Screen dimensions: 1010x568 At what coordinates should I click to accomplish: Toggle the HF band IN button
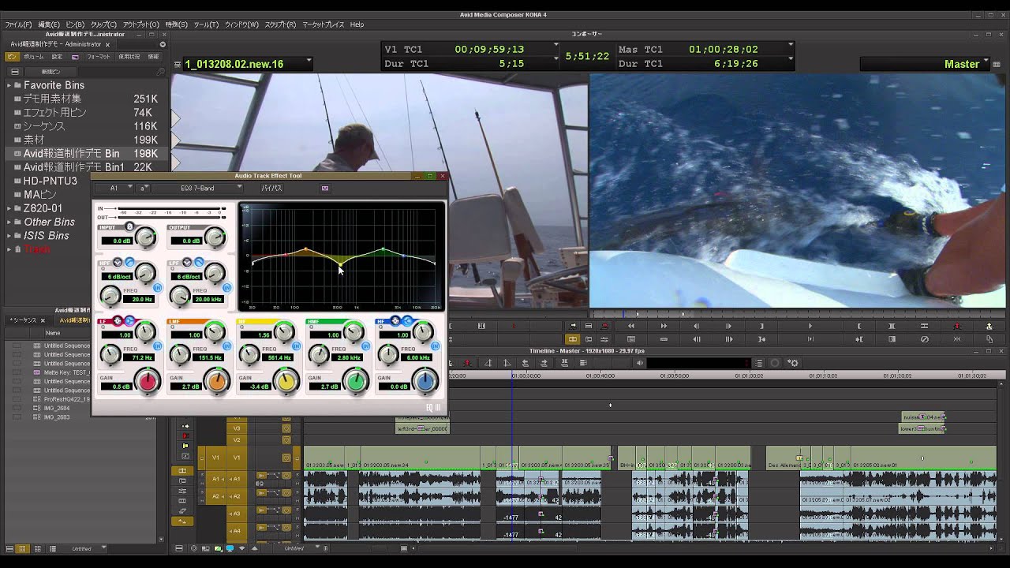[435, 346]
